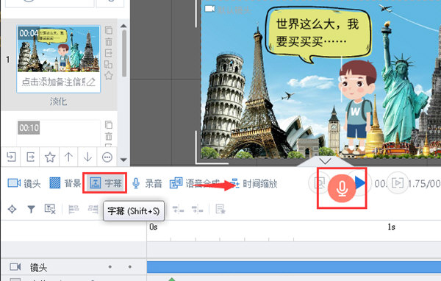Image resolution: width=441 pixels, height=281 pixels.
Task: Click the text box delete icon with X
Action: [x=50, y=209]
